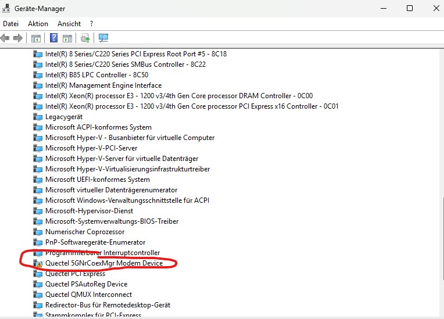Image resolution: width=444 pixels, height=319 pixels.
Task: Scan for hardware changes via monitor icon
Action: [103, 38]
